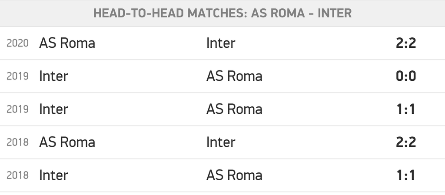Click the Head-to-Head Matches header

pyautogui.click(x=222, y=13)
